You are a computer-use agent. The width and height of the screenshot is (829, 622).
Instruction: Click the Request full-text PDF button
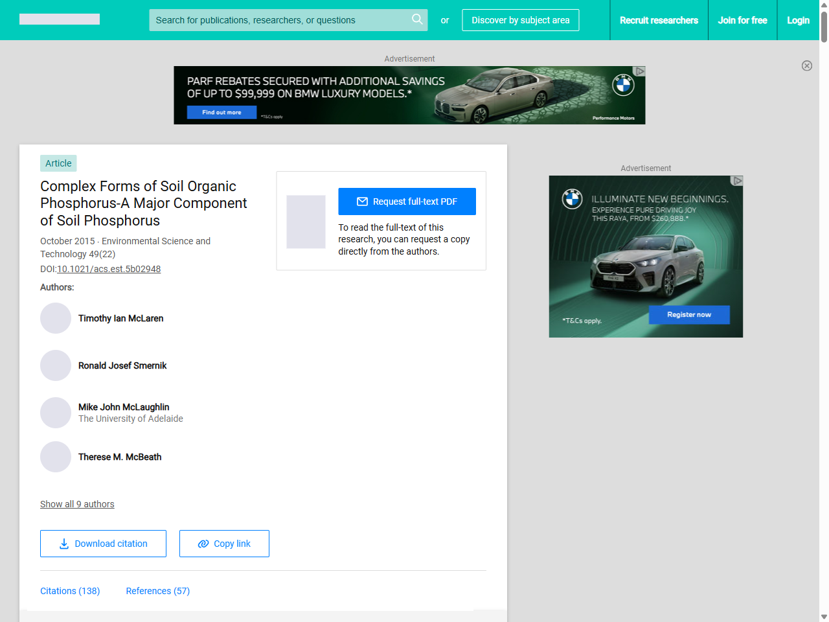pyautogui.click(x=407, y=202)
